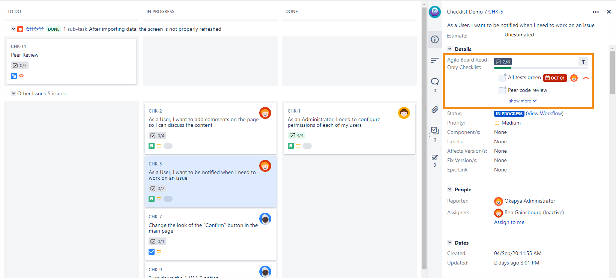This screenshot has height=278, width=616.
Task: Click the sub-tasks icon with count 3
Action: 435,158
